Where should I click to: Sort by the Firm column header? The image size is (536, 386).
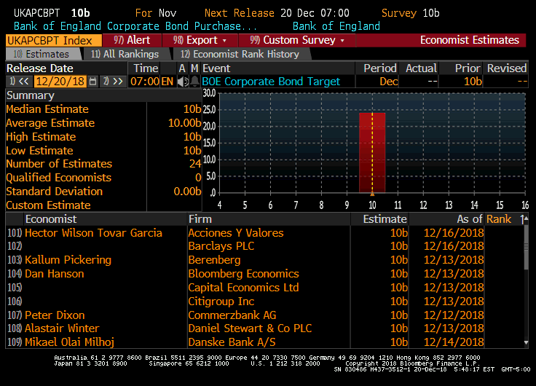[200, 219]
